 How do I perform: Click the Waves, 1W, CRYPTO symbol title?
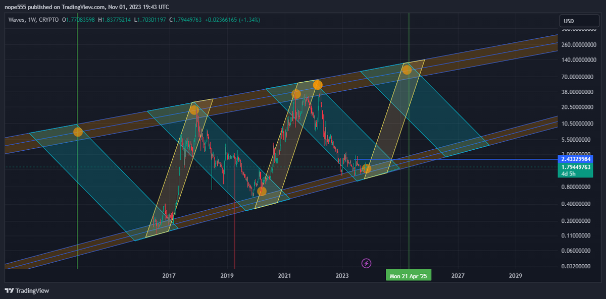point(33,20)
